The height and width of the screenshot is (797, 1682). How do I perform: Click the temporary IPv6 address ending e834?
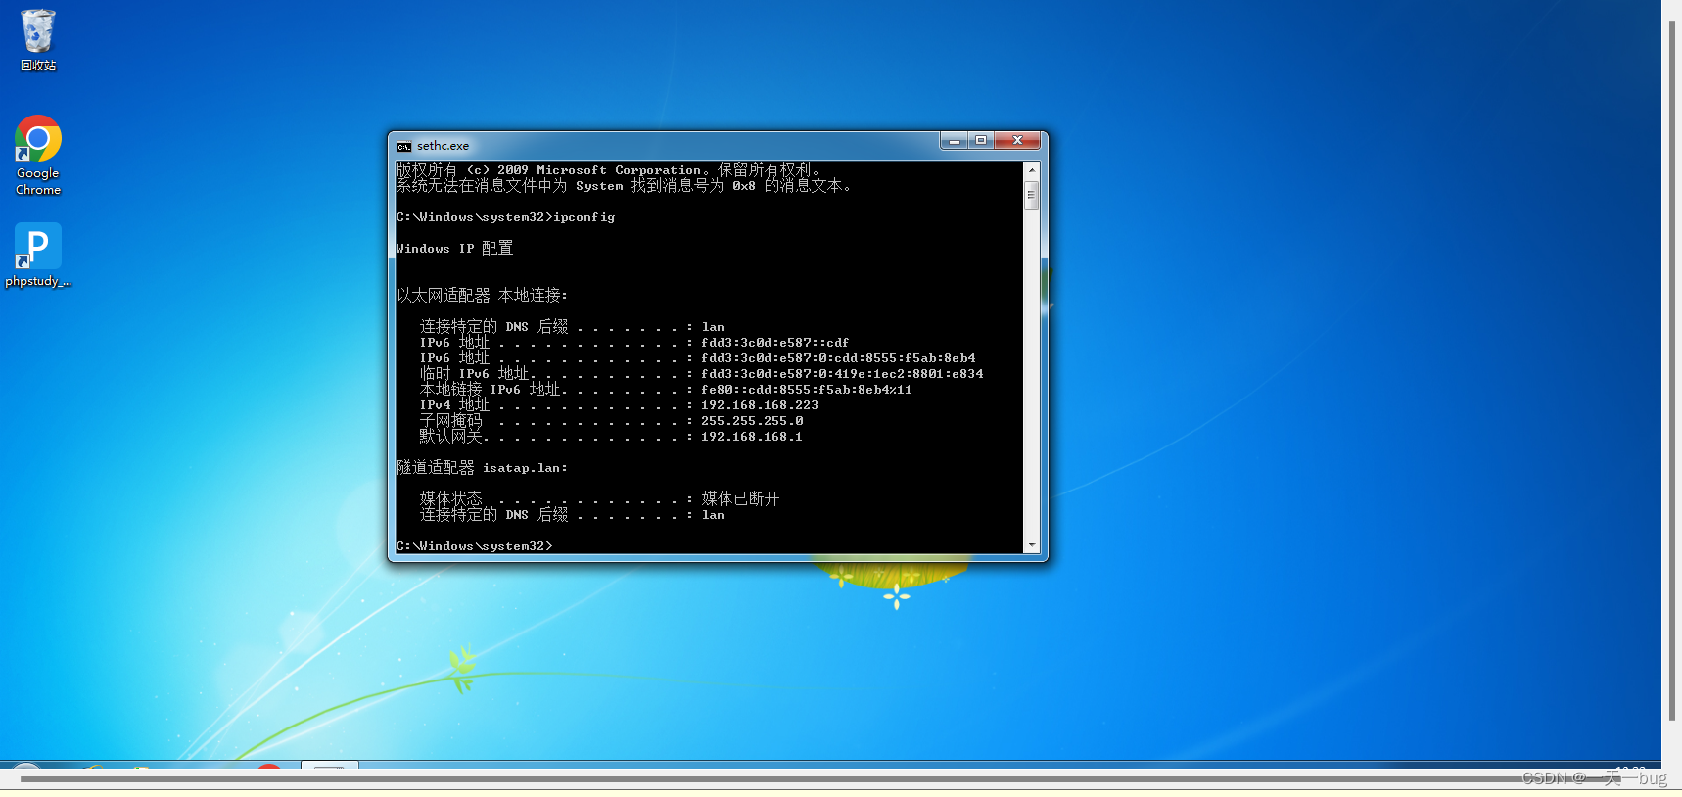[842, 374]
